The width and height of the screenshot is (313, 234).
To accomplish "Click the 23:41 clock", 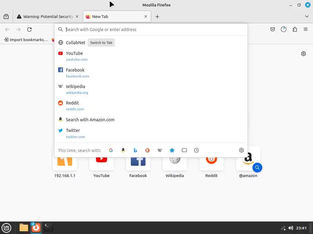I will pos(301,228).
